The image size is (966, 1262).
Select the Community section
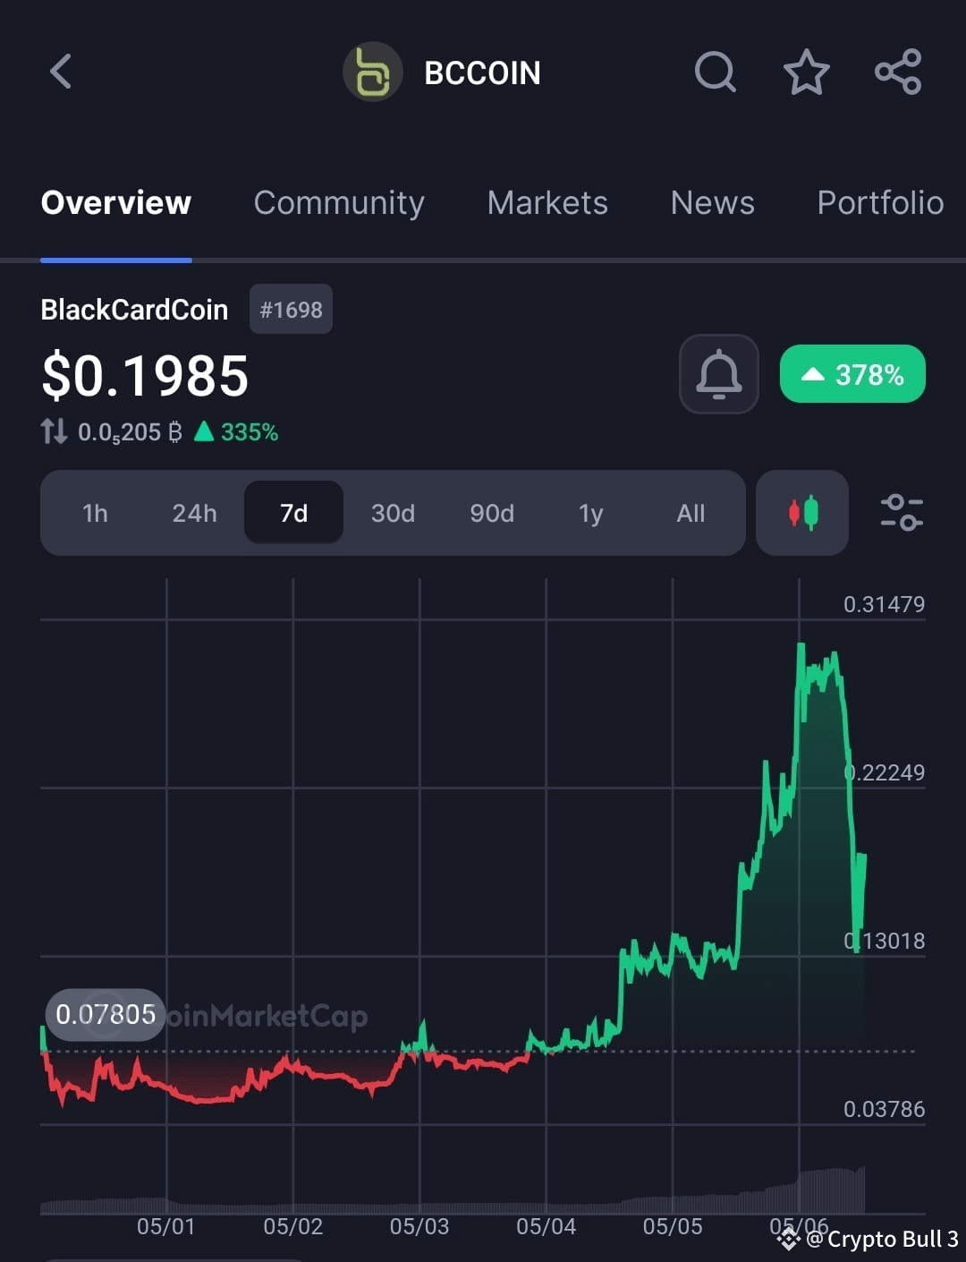[339, 203]
